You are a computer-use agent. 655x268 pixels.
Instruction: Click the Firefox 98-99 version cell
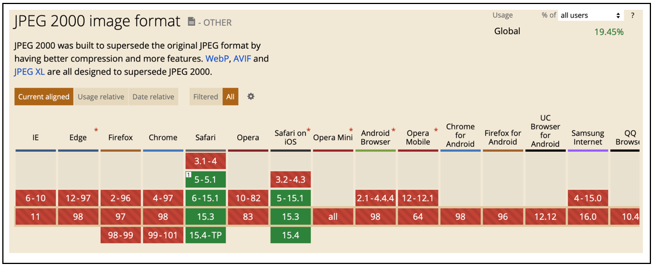pos(120,235)
